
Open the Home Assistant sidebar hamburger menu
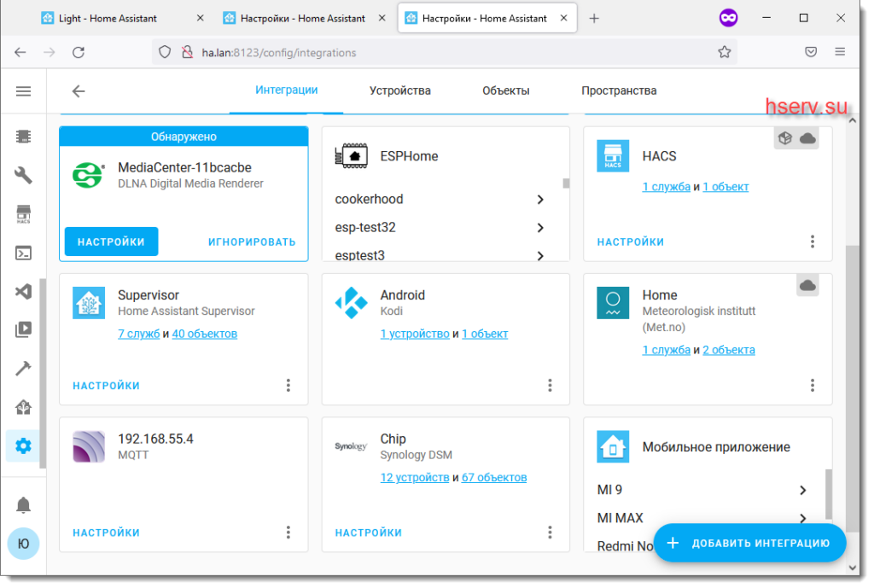point(24,91)
